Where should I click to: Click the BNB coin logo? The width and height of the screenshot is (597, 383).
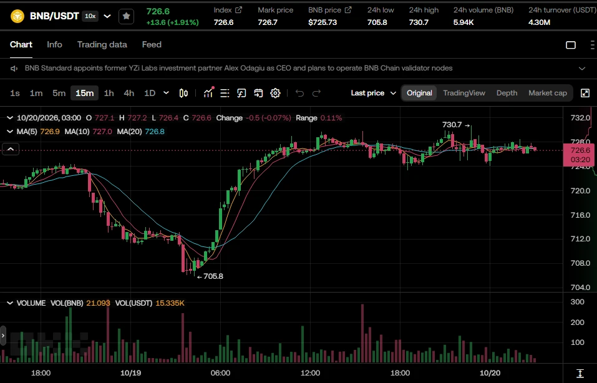17,16
